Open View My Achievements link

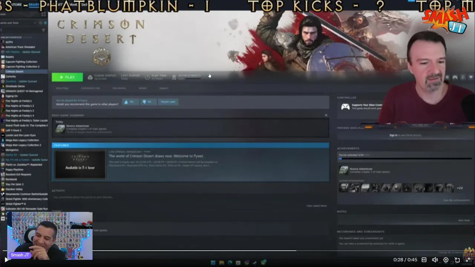click(x=456, y=200)
